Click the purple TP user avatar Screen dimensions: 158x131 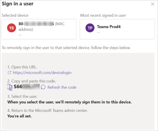(90, 28)
